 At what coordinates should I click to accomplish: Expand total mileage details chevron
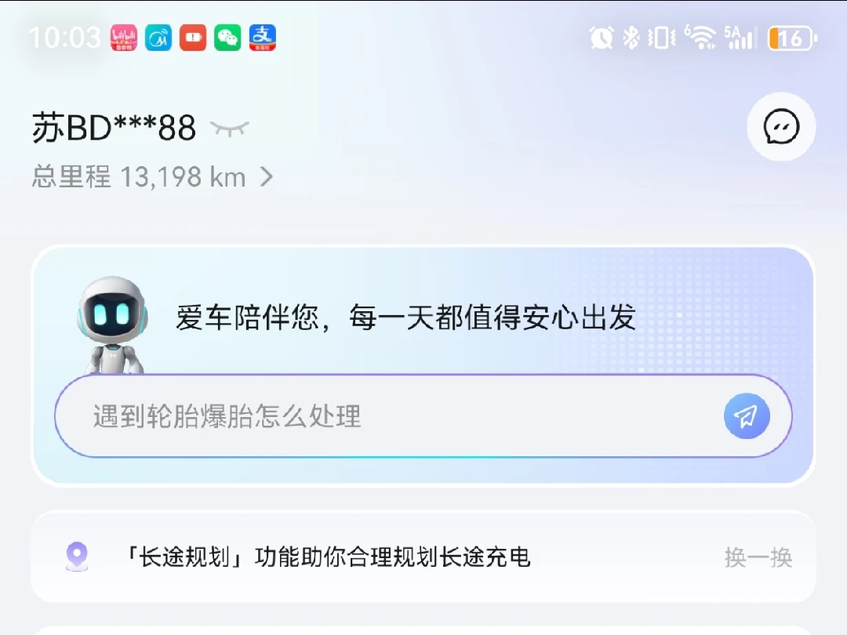tap(267, 176)
